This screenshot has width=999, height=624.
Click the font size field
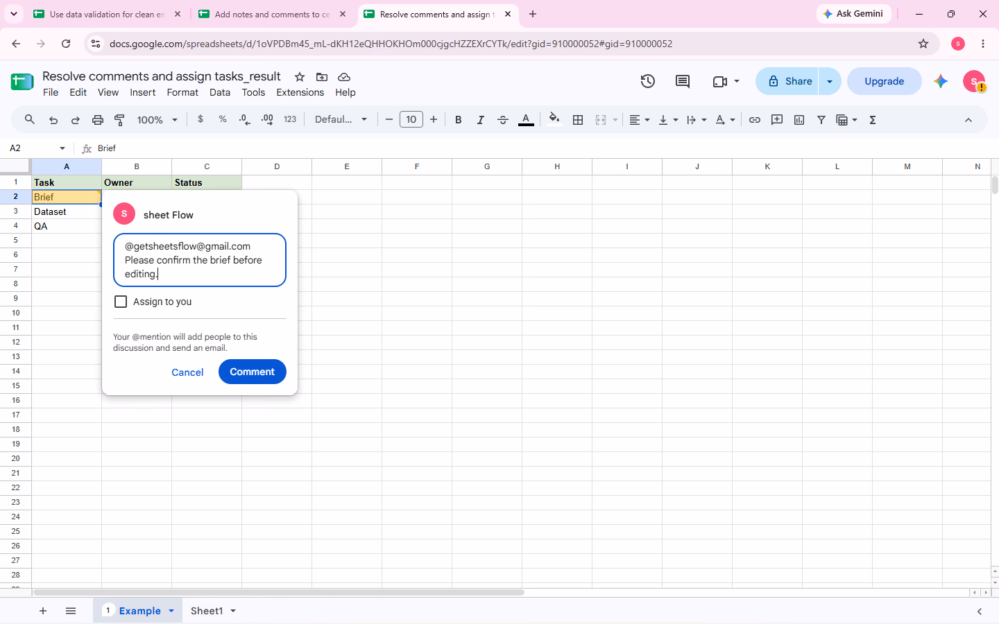411,120
